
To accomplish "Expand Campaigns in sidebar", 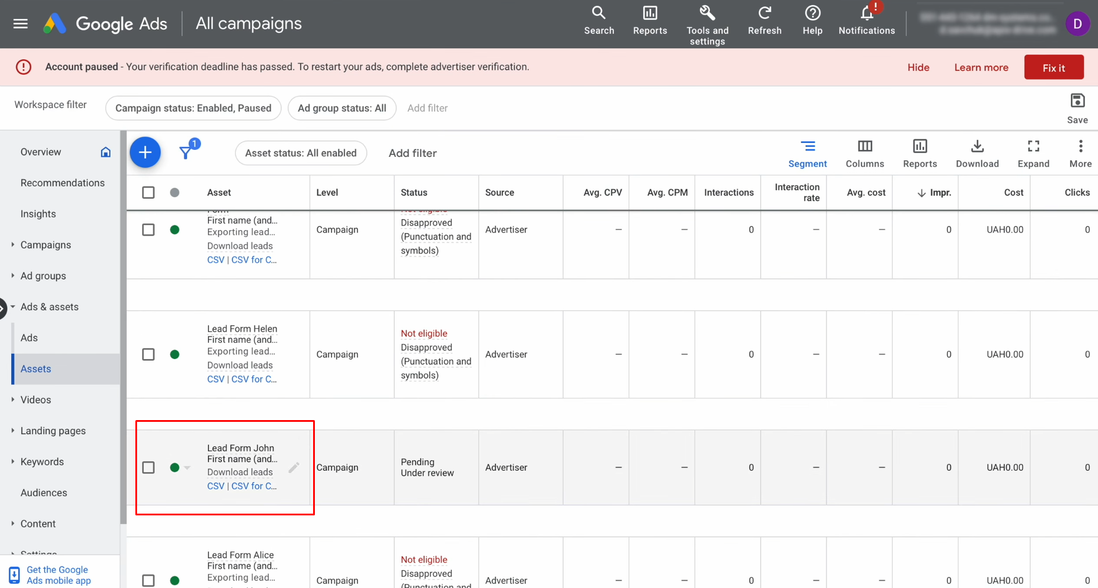I will click(x=13, y=245).
